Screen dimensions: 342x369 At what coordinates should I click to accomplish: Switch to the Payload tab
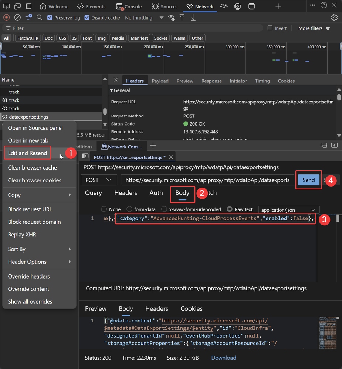click(160, 81)
